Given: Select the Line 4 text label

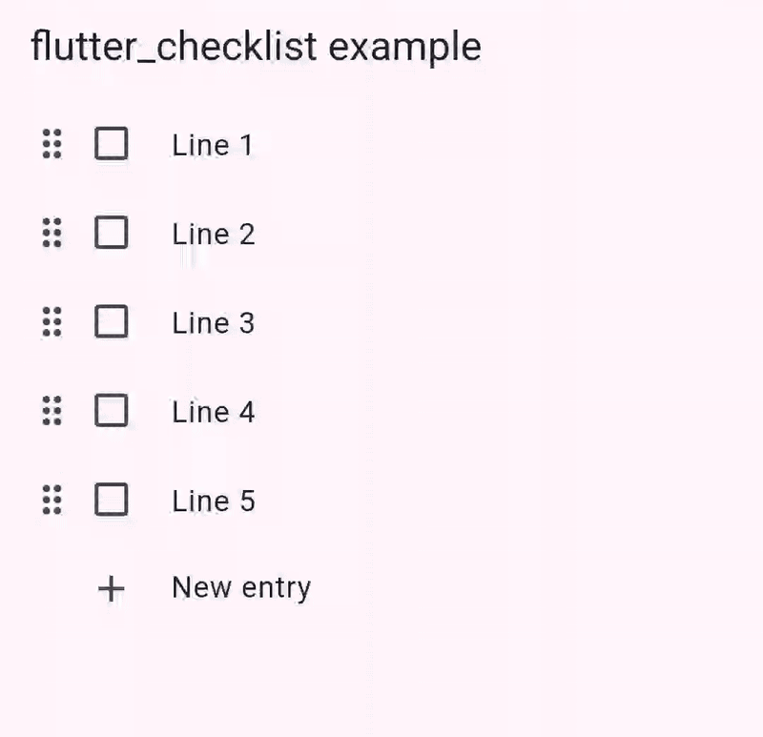Looking at the screenshot, I should (x=213, y=412).
